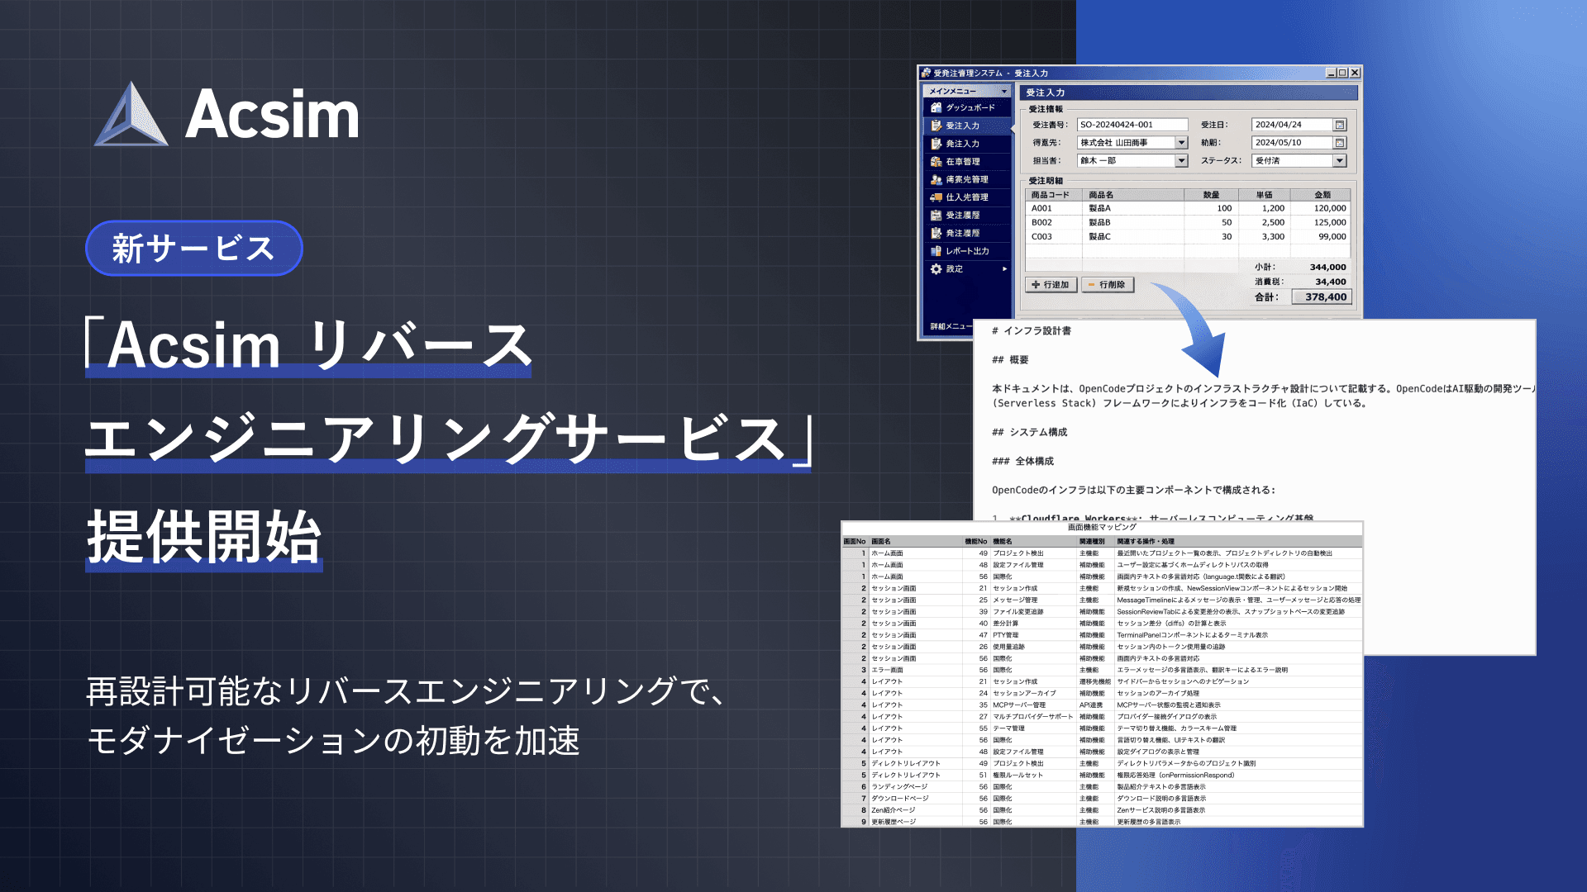This screenshot has width=1587, height=892.
Task: Open the 発注履歴 purchase history icon
Action: pos(936,232)
